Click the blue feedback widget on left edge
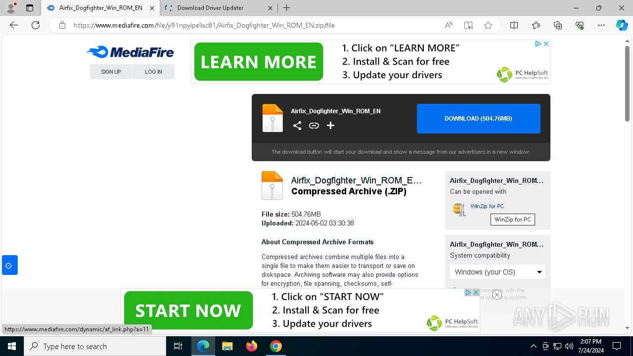 coord(9,266)
